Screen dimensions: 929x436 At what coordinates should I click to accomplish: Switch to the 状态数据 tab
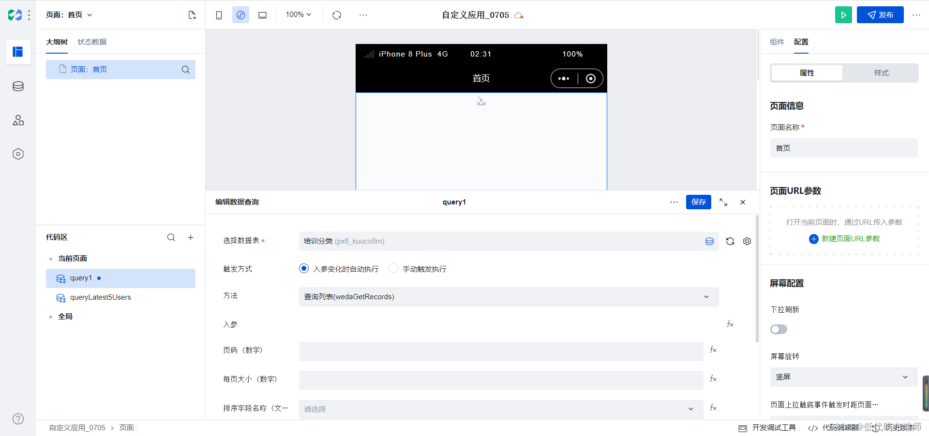92,42
